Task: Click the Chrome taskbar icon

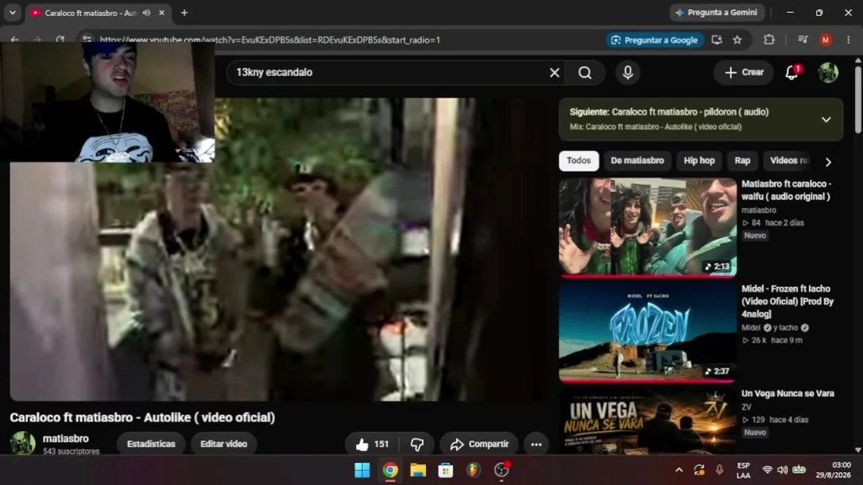Action: [x=390, y=470]
